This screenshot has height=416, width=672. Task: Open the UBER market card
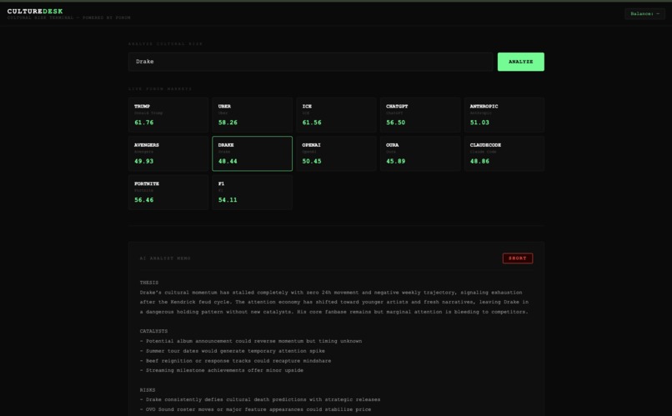(x=252, y=115)
